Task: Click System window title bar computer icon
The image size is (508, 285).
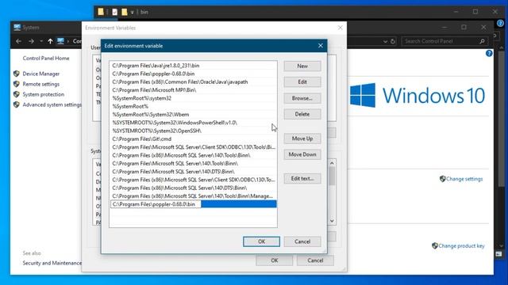Action: click(17, 28)
